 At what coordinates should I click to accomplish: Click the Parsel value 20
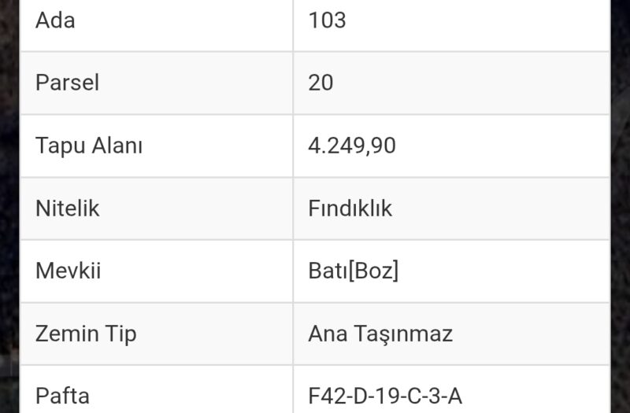coord(321,83)
